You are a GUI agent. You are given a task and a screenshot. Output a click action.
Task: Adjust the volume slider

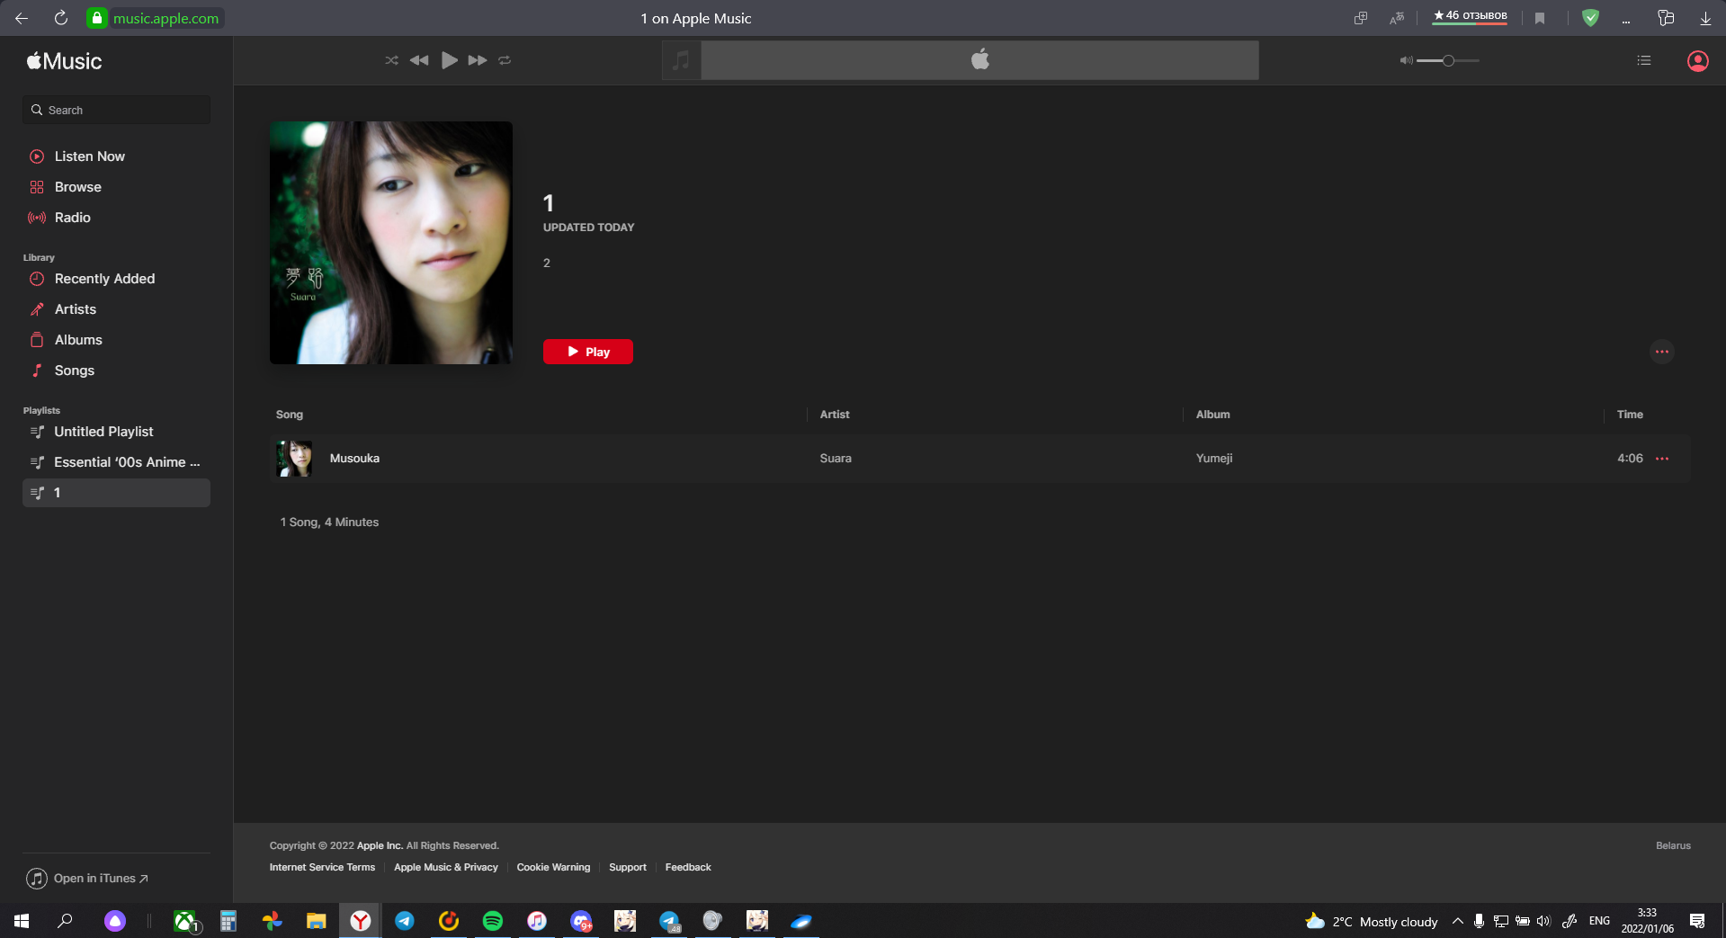tap(1448, 60)
